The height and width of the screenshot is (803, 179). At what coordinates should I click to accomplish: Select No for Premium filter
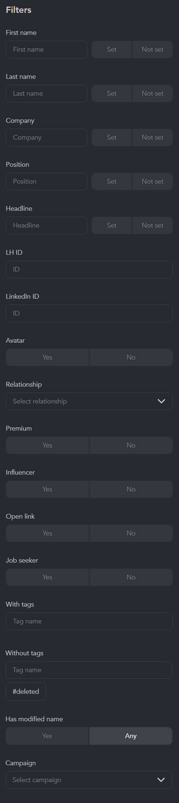click(x=131, y=445)
